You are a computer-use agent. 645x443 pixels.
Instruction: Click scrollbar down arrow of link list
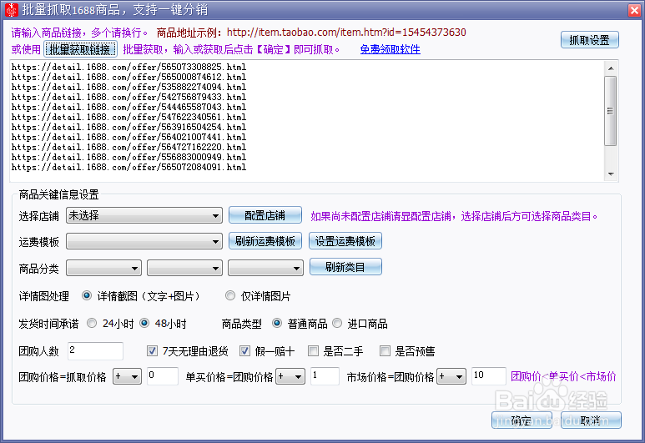(x=611, y=174)
